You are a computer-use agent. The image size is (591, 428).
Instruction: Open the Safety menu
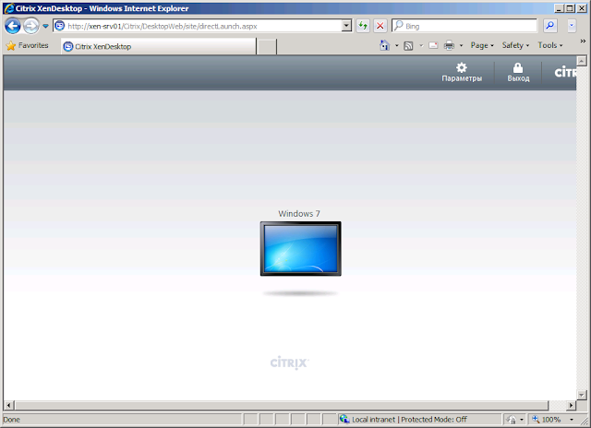coord(515,45)
